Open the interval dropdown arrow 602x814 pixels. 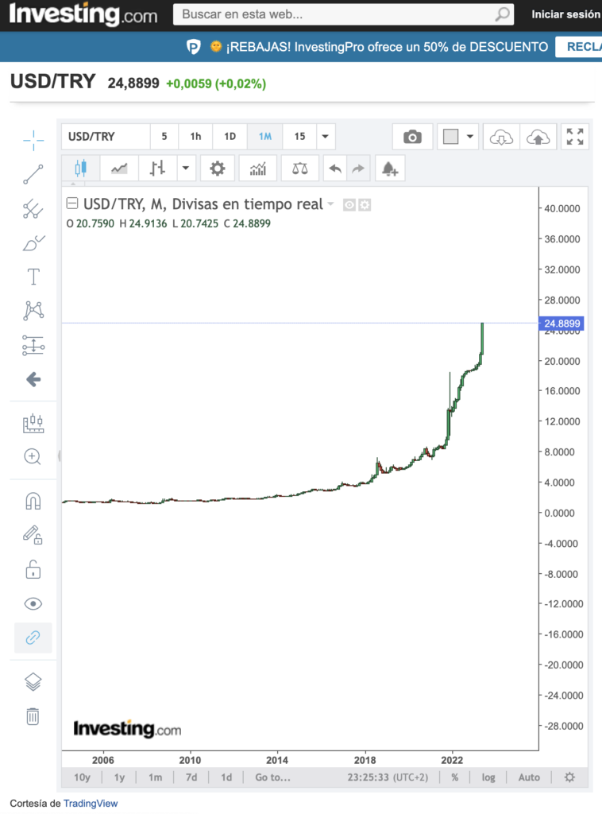[325, 137]
